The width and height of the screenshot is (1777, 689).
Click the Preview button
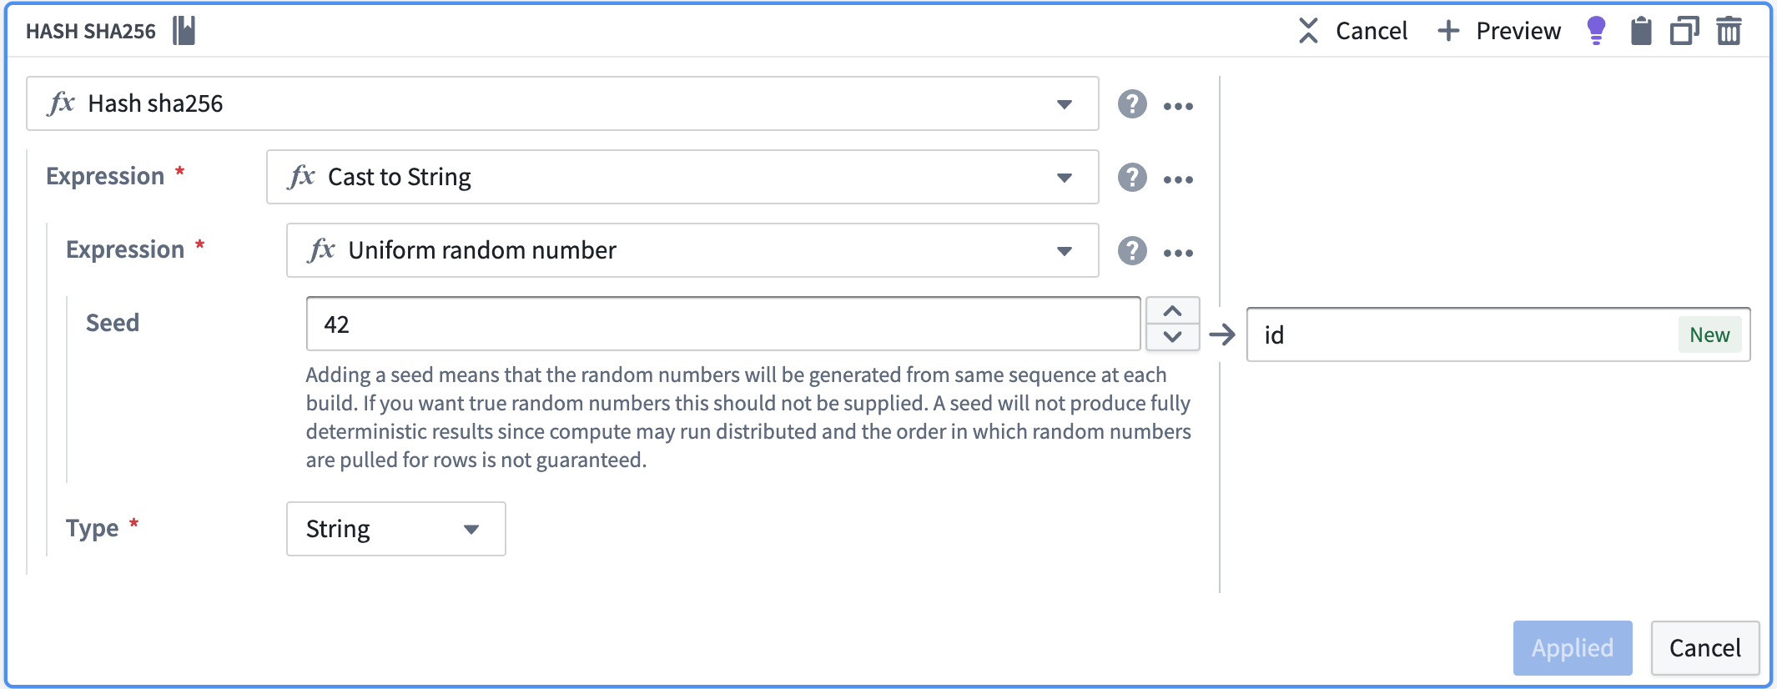coord(1499,30)
